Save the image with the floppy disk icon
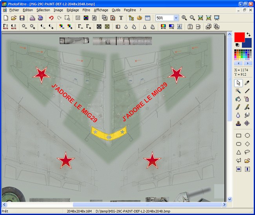 click(22, 18)
